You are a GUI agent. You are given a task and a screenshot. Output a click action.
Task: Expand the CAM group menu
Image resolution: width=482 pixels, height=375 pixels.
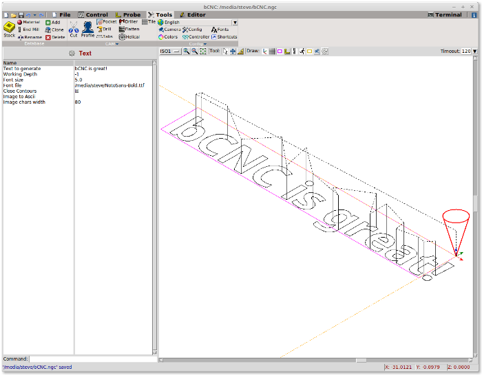pyautogui.click(x=112, y=44)
